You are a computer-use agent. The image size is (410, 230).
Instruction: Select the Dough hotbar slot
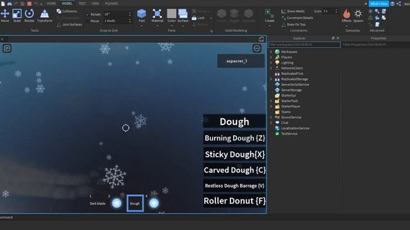point(135,203)
